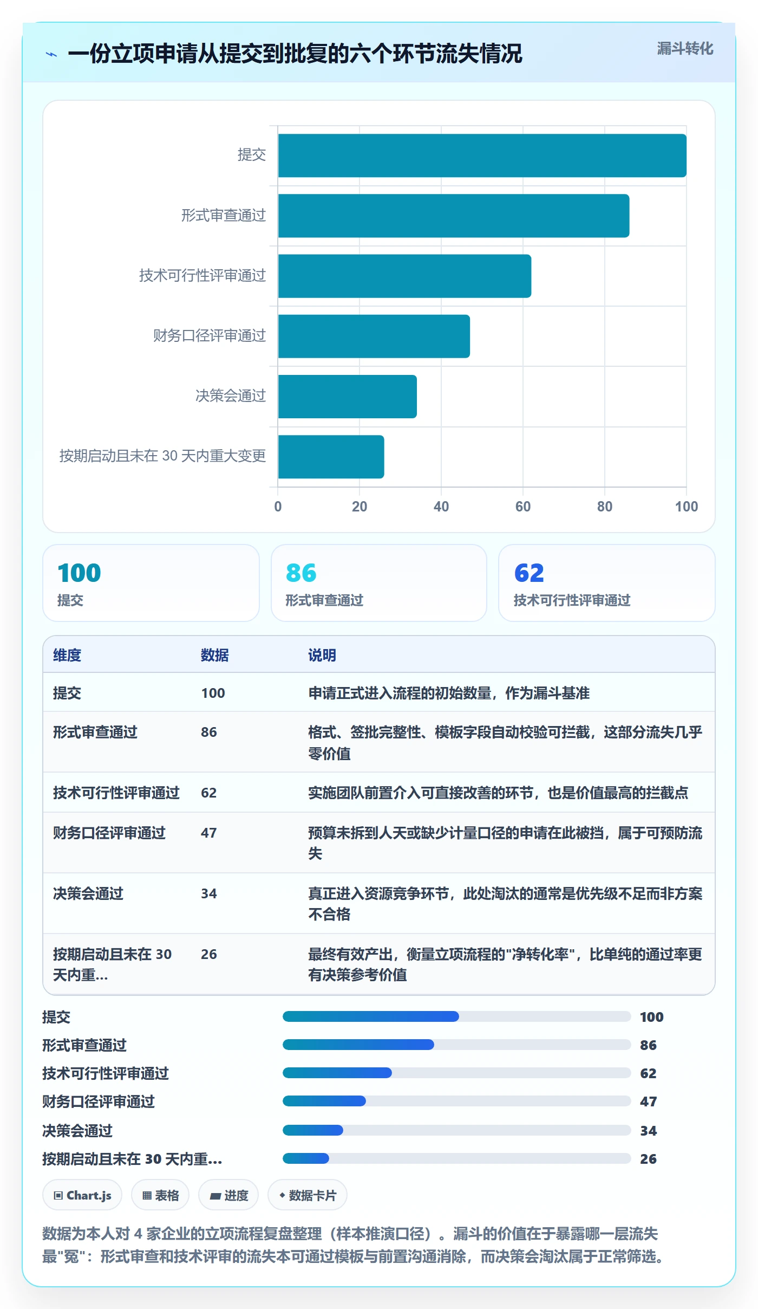The image size is (758, 1309).
Task: Click the 财务口径评审通过 progress bar
Action: click(x=456, y=1101)
